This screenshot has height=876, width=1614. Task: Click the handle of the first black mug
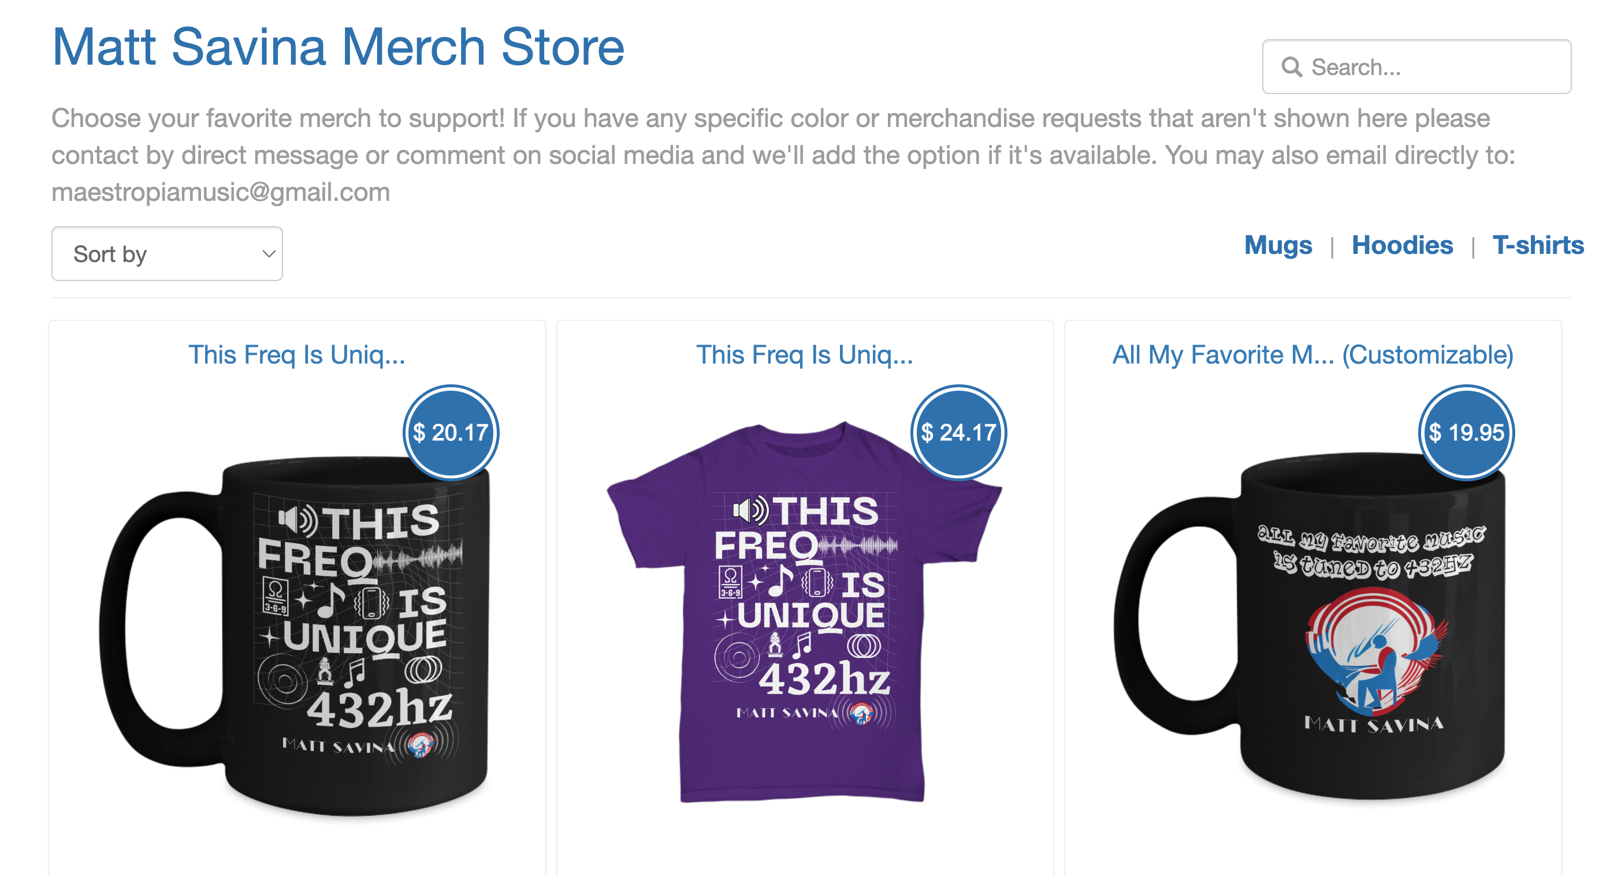tap(161, 629)
